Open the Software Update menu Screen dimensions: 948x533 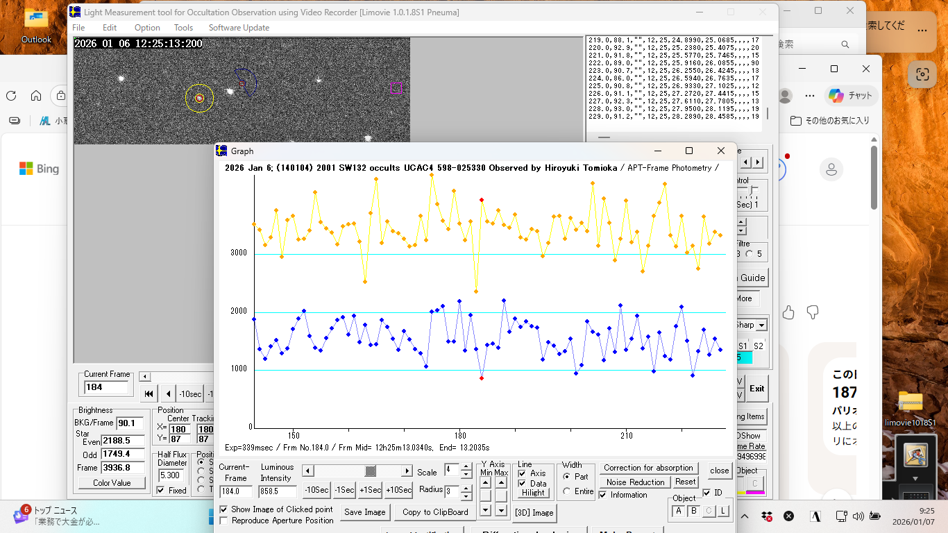point(239,28)
